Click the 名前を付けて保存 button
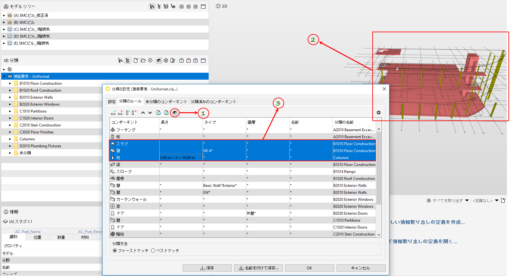The width and height of the screenshot is (511, 276). click(258, 268)
